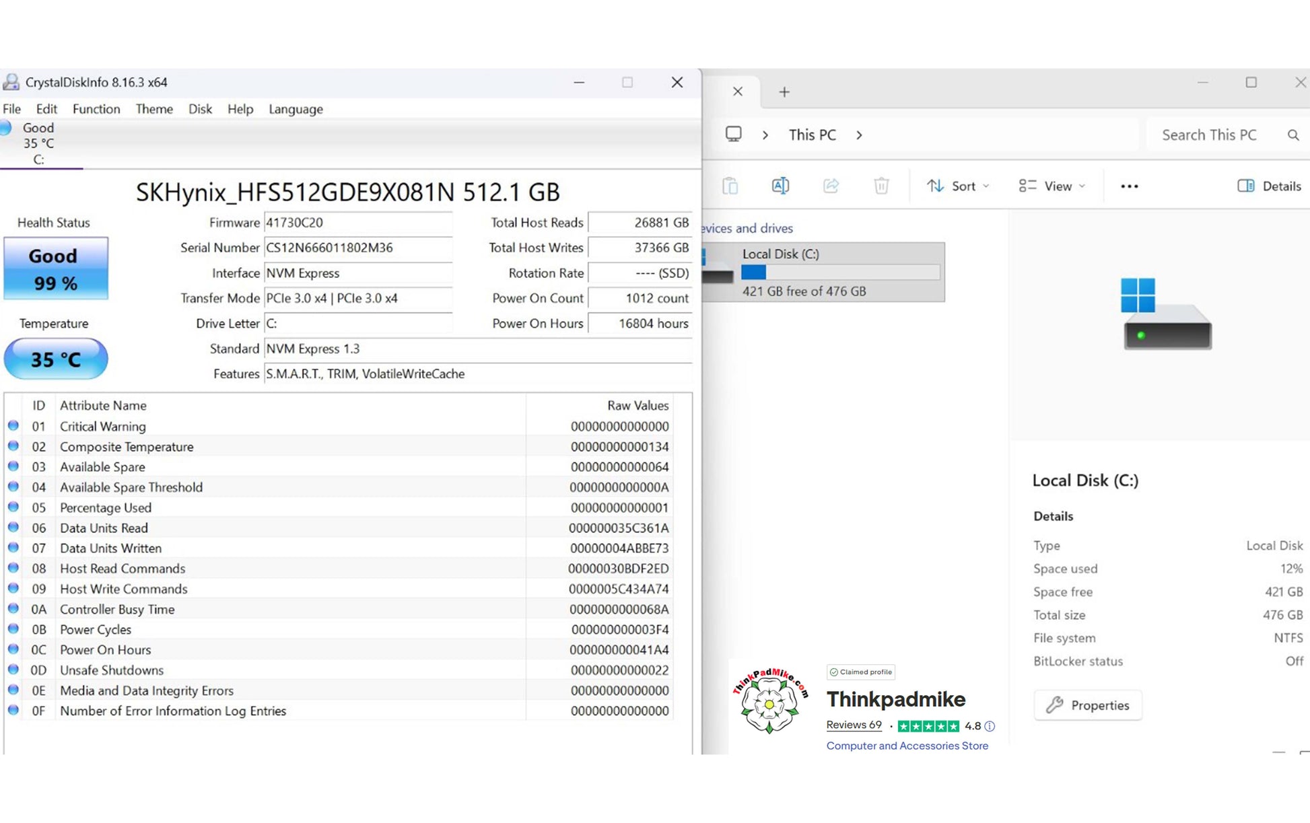This screenshot has height=823, width=1310.
Task: Click the Delete trash icon
Action: [881, 186]
